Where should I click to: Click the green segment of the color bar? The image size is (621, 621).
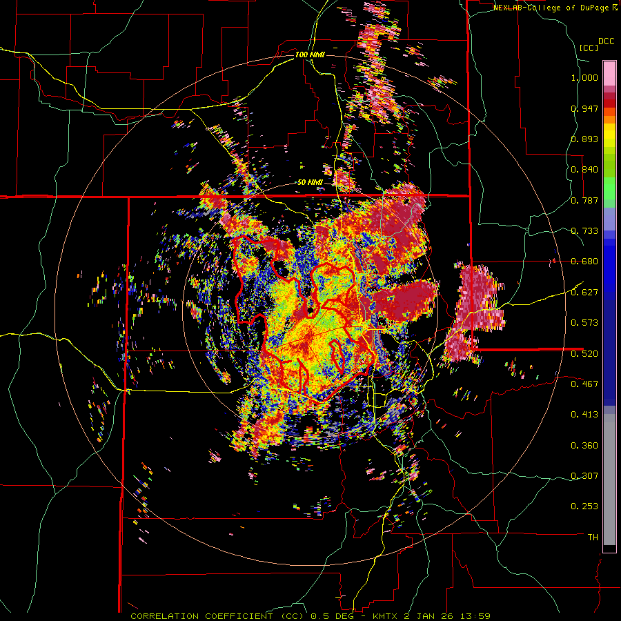(609, 188)
